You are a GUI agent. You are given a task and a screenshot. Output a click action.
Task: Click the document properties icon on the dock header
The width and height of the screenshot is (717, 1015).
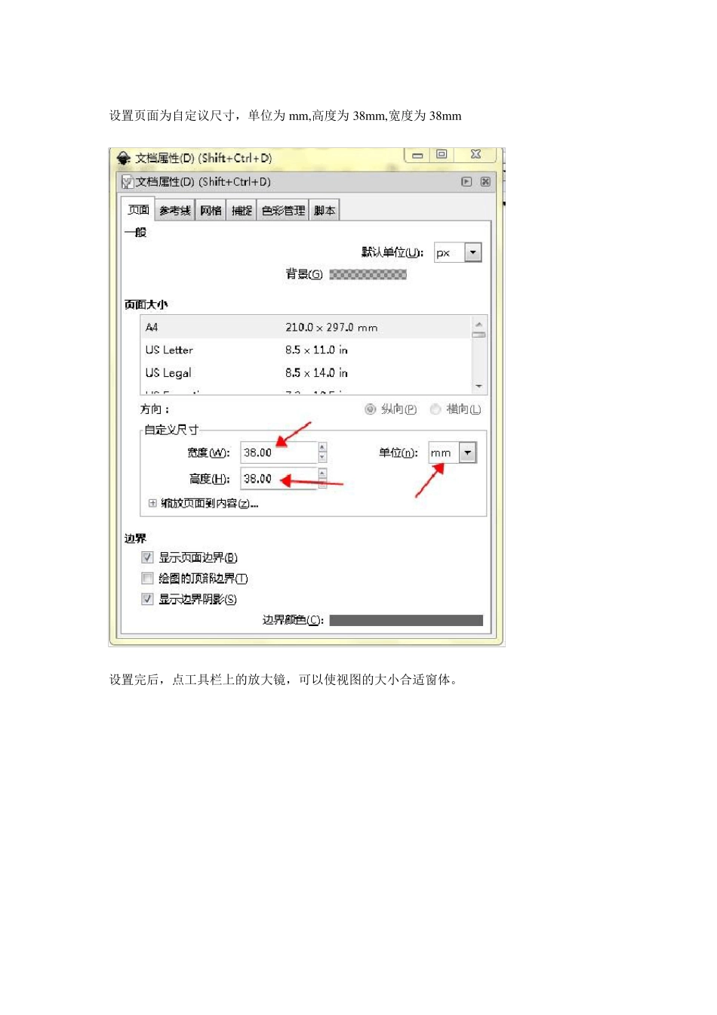[x=128, y=182]
